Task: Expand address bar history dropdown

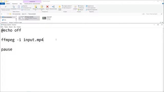Action: tap(142, 14)
